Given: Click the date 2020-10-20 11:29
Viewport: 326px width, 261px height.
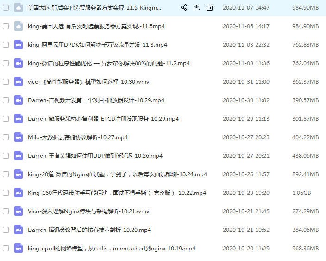Looking at the screenshot, I should pyautogui.click(x=246, y=248).
